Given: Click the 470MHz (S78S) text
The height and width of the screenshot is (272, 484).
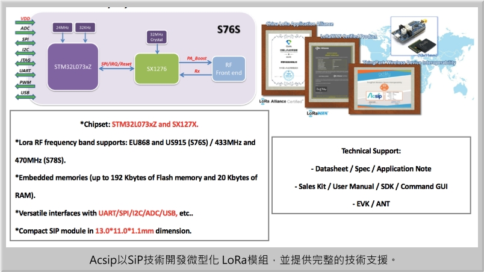Looking at the screenshot, I should pos(40,160).
